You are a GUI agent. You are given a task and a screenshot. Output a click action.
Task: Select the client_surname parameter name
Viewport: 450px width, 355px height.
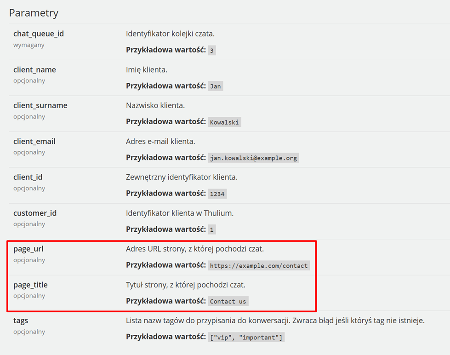[x=40, y=105]
